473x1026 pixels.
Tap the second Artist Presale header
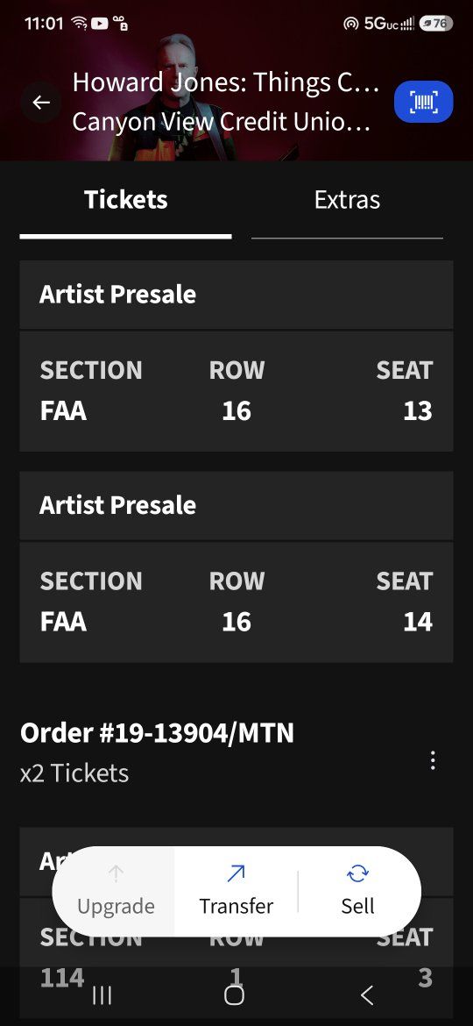coord(236,505)
